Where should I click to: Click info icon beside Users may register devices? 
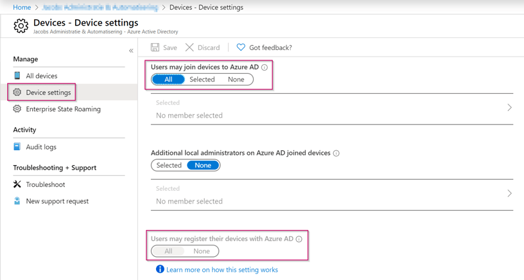[299, 239]
